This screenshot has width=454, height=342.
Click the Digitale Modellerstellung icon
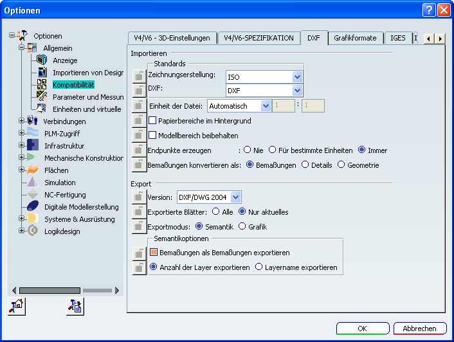point(33,207)
